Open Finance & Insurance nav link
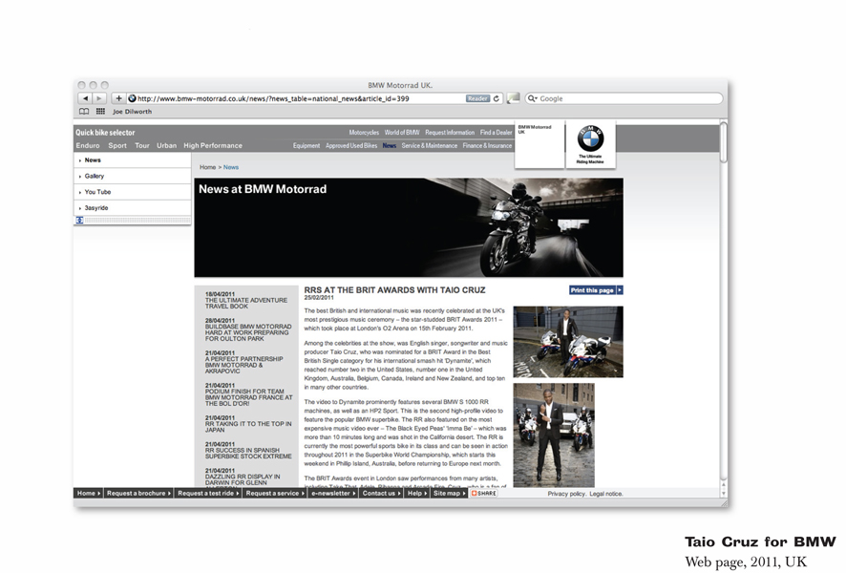Viewport: 846px width, 573px height. tap(487, 146)
